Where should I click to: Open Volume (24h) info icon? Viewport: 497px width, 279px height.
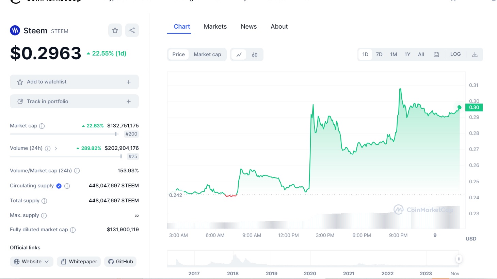click(x=48, y=149)
